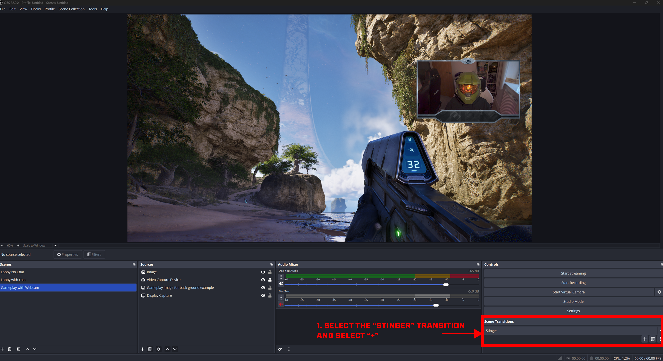Open scene filters icon in Scenes toolbar
The height and width of the screenshot is (361, 663).
pos(18,349)
